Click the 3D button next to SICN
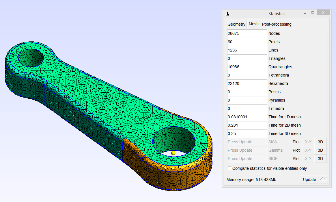Screen dimensions: 336x202 coord(320,142)
